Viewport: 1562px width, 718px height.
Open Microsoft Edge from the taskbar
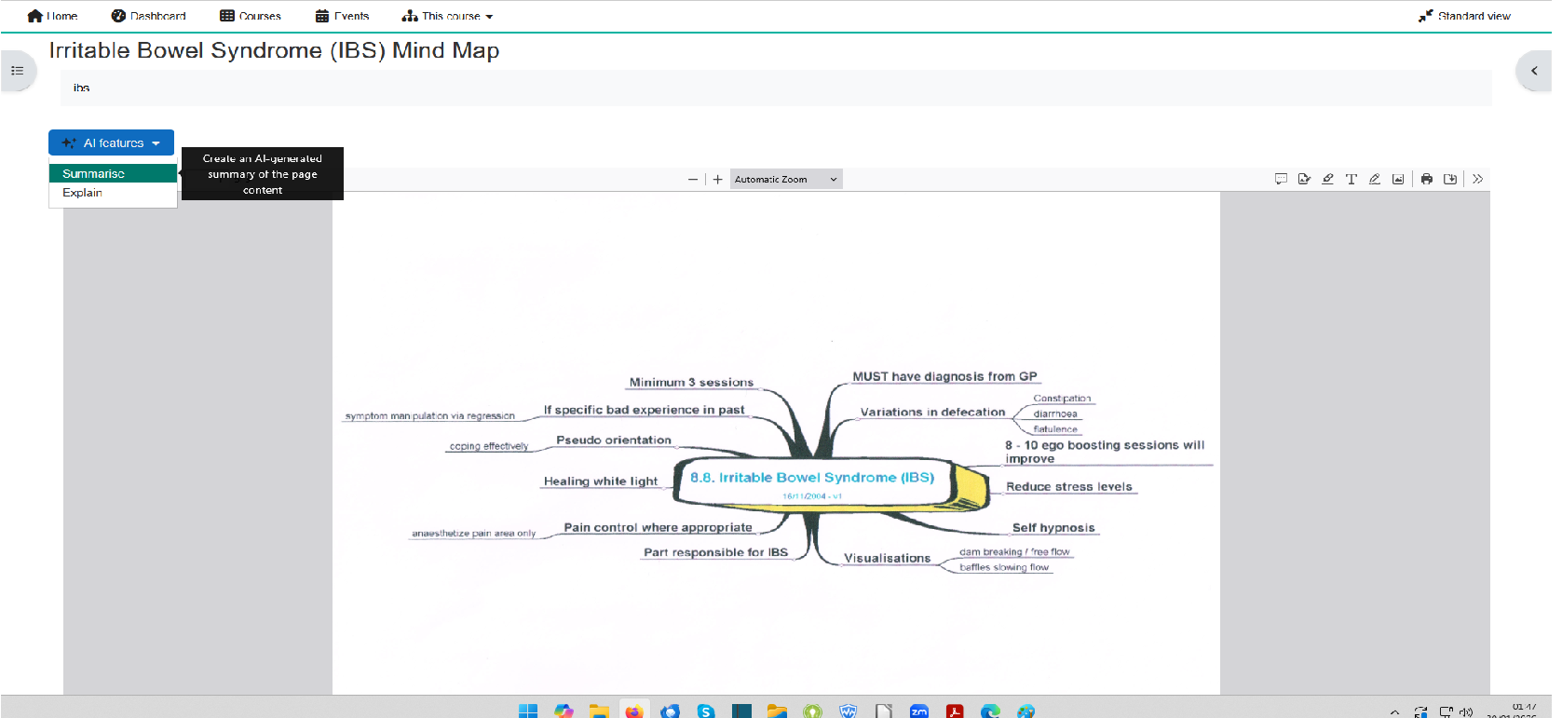990,711
